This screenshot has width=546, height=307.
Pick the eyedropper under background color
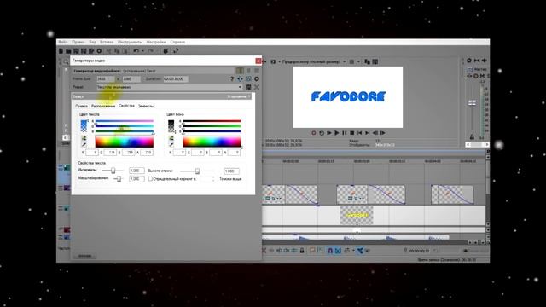[171, 144]
